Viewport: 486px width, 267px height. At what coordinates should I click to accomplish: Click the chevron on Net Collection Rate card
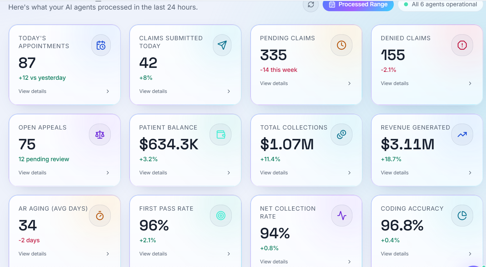349,262
